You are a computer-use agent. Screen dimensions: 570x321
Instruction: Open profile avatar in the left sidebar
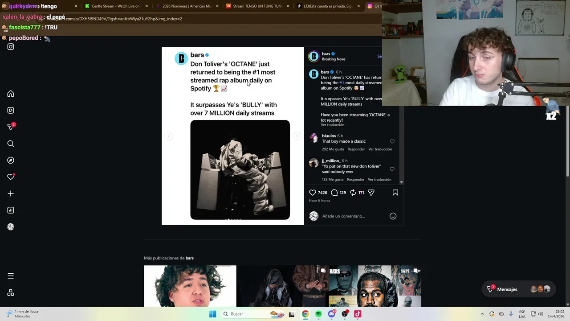[11, 227]
